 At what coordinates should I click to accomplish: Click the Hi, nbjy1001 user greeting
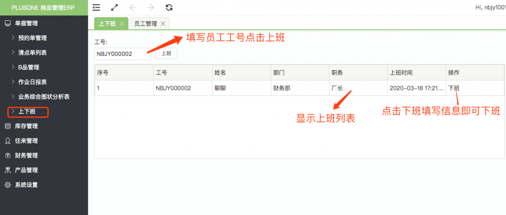click(491, 8)
